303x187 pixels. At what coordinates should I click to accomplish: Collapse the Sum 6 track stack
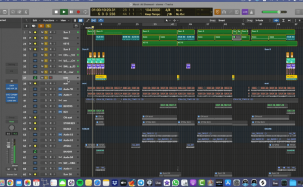(x=30, y=49)
